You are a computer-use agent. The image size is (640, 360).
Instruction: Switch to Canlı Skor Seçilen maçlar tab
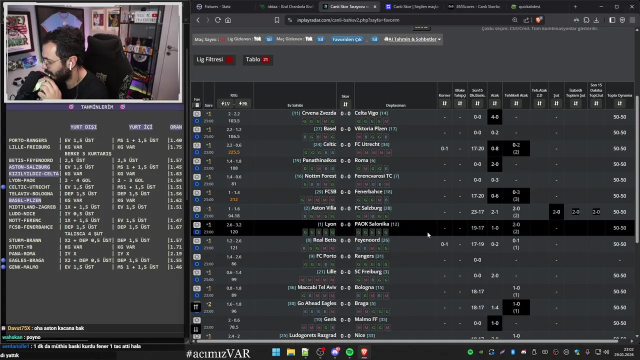tap(411, 6)
